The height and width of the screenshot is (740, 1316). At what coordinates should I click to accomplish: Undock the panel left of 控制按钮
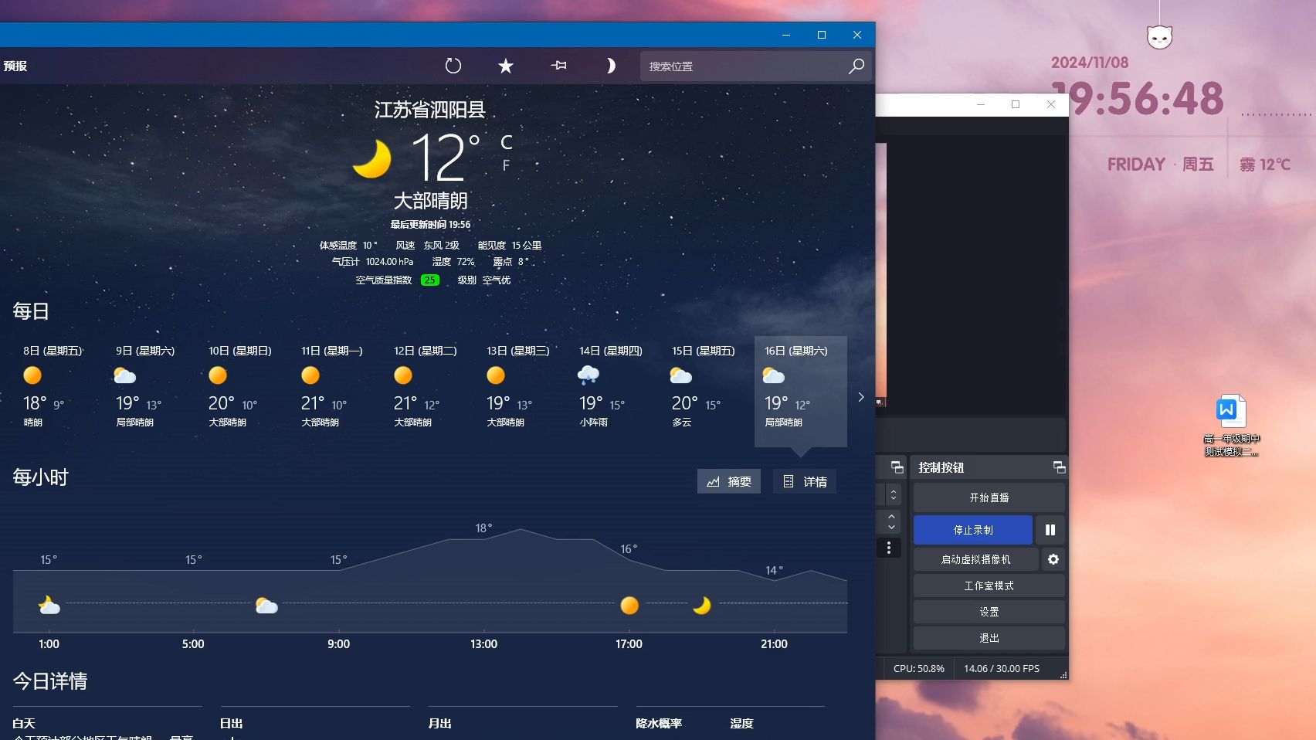point(897,467)
